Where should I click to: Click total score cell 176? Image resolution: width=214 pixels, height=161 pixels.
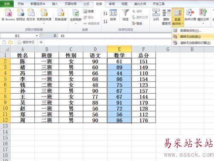pyautogui.click(x=144, y=120)
